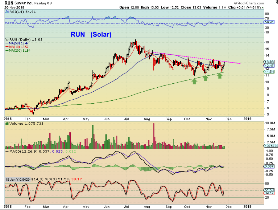The image size is (278, 210).
Task: Click the MA(200) 11.54 legend entry
Action: (20, 50)
